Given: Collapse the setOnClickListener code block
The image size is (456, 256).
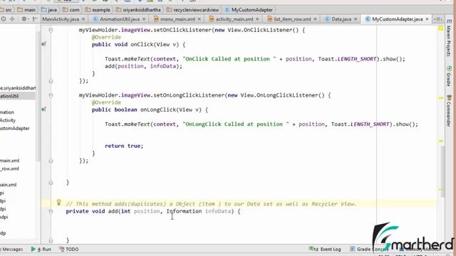Looking at the screenshot, I should 51,30.
